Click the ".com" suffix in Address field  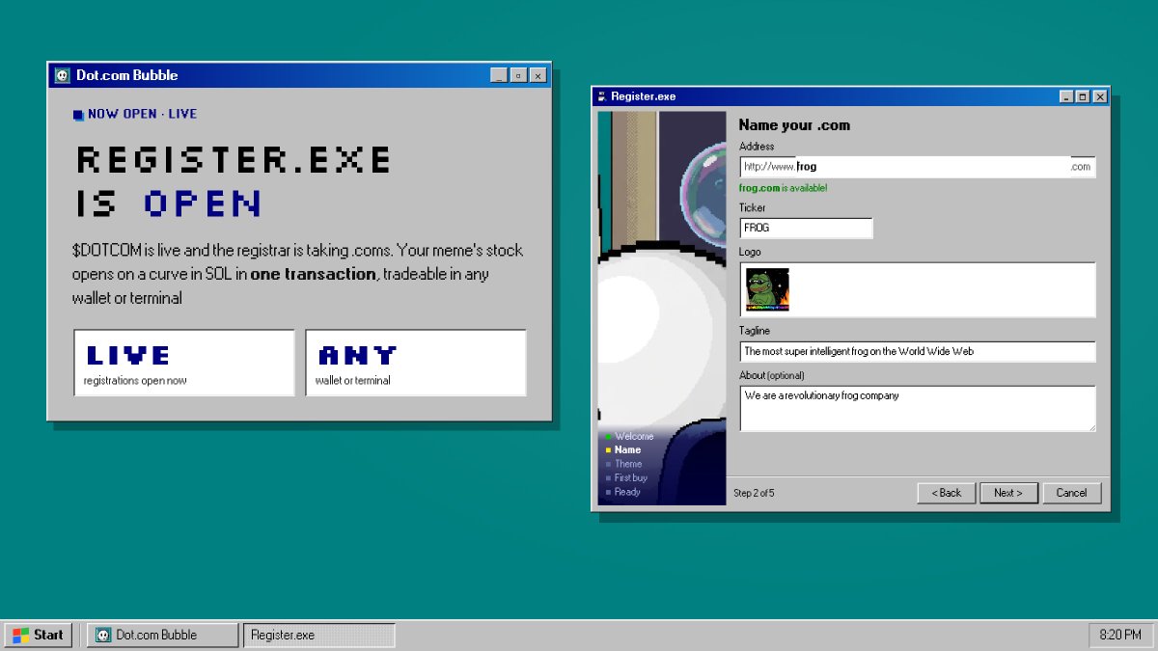pyautogui.click(x=1081, y=167)
